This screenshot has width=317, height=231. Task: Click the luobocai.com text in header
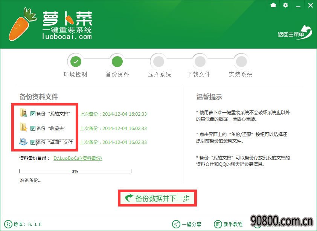pos(67,37)
